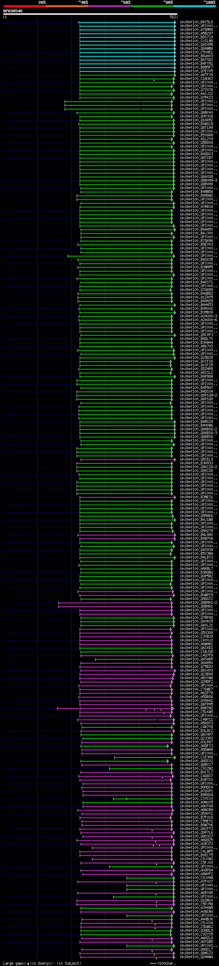Select the UniRef100_C4LWP5 label

(196, 851)
